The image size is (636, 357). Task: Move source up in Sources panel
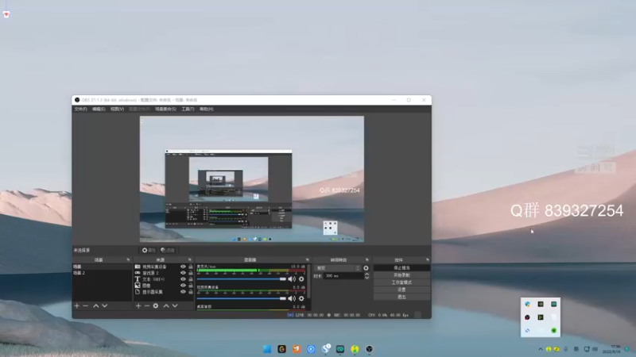[x=166, y=306]
